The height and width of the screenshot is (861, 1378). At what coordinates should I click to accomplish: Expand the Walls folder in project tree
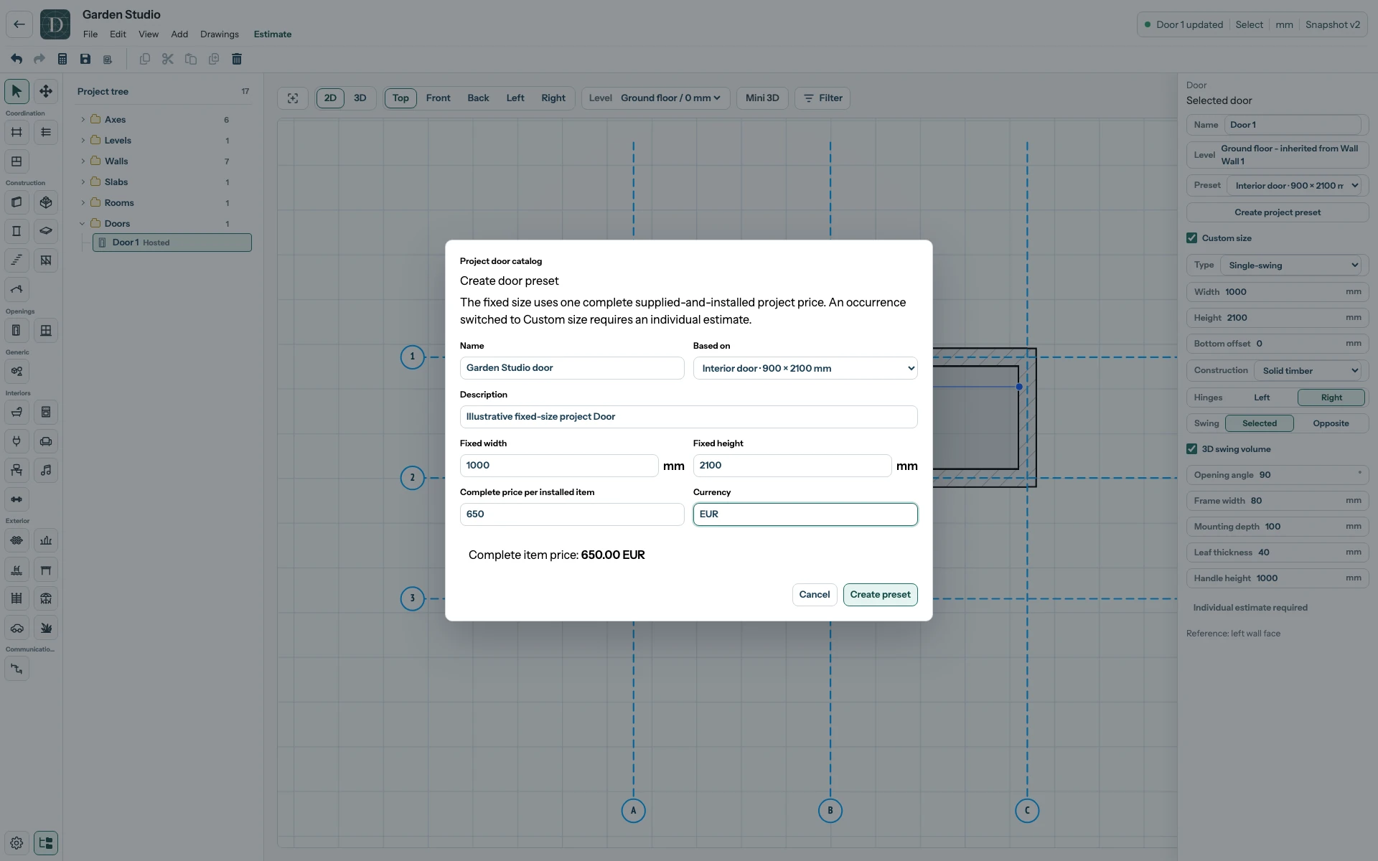[83, 161]
